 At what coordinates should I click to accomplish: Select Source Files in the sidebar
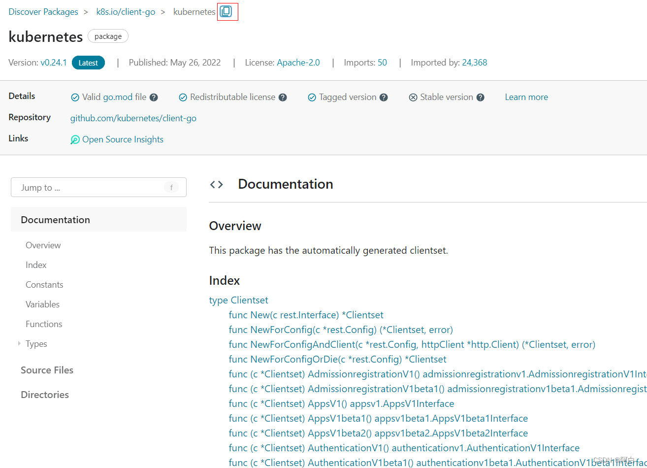[x=47, y=370]
